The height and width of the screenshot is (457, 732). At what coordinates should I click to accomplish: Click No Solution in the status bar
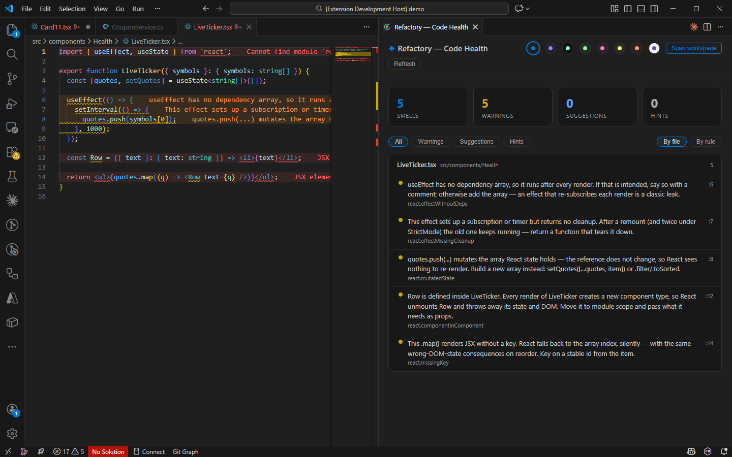click(x=108, y=451)
